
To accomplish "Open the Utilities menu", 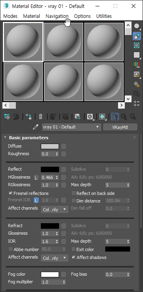I will click(x=104, y=16).
